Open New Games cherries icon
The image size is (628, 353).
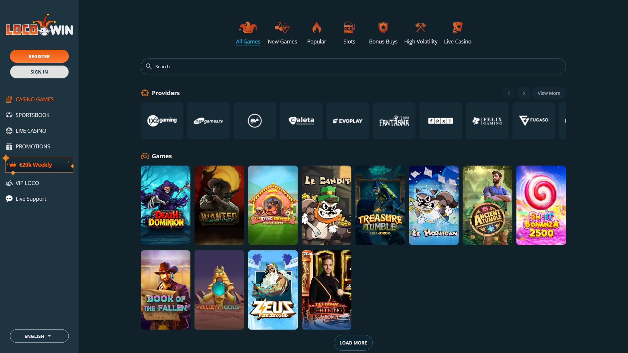282,27
